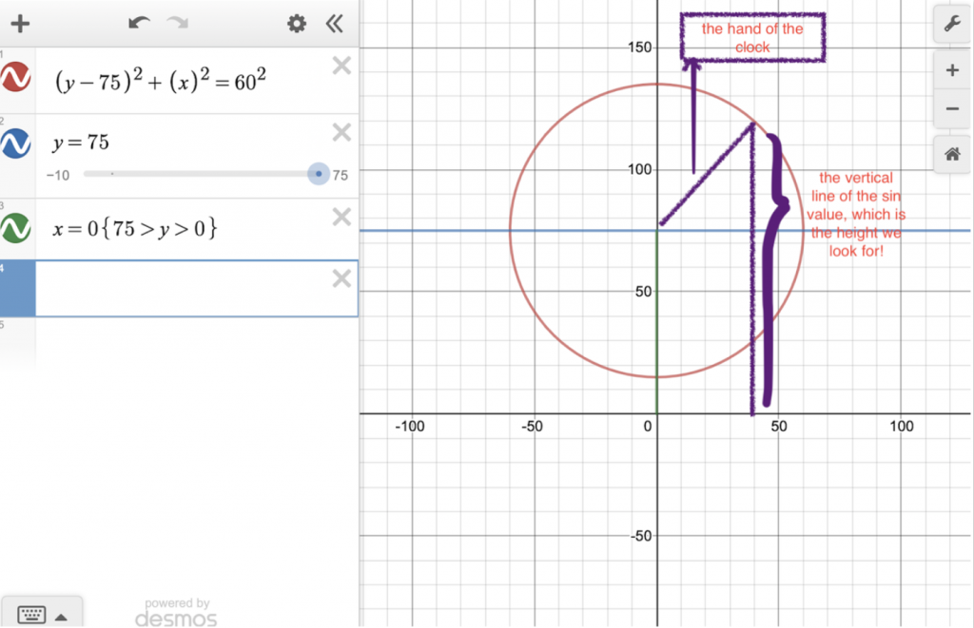Toggle visibility of the green x=0 expression
The height and width of the screenshot is (628, 974).
(x=15, y=228)
